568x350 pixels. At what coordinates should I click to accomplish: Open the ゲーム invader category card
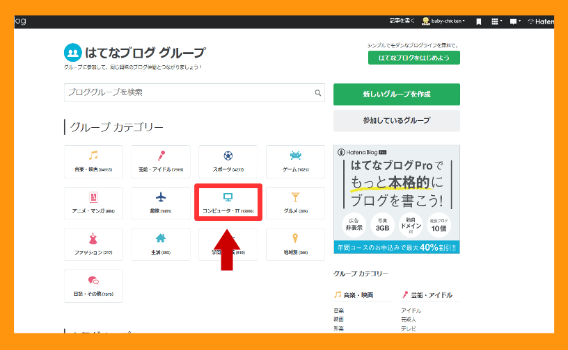coord(296,162)
